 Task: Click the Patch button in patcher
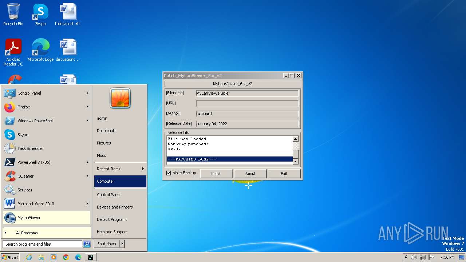coord(216,174)
